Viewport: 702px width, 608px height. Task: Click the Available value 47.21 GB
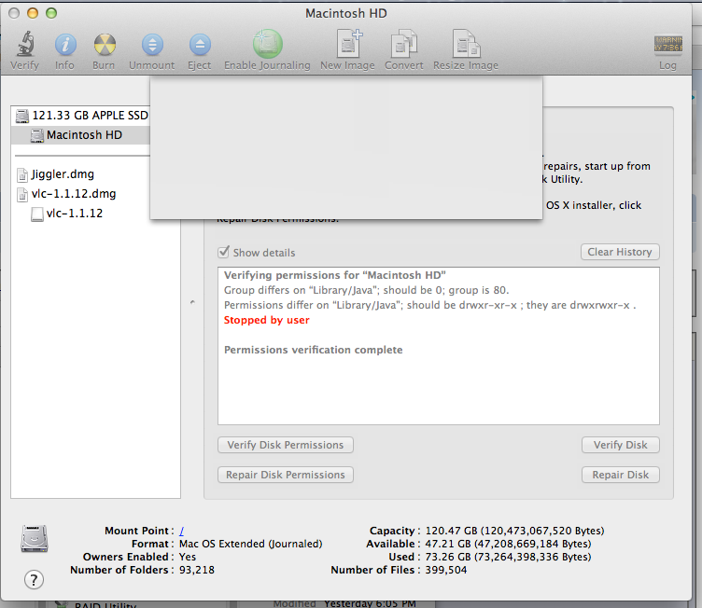point(508,544)
